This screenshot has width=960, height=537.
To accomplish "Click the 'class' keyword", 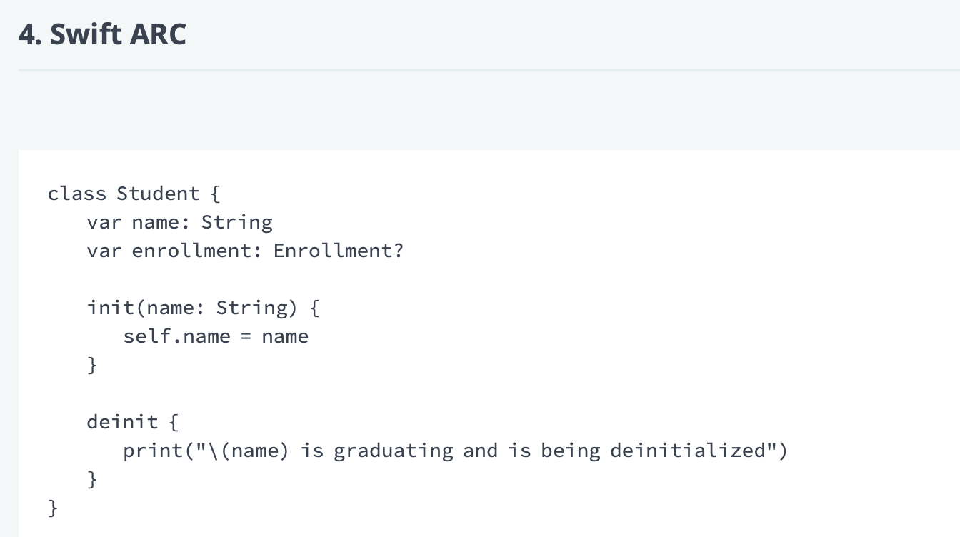I will [x=76, y=194].
